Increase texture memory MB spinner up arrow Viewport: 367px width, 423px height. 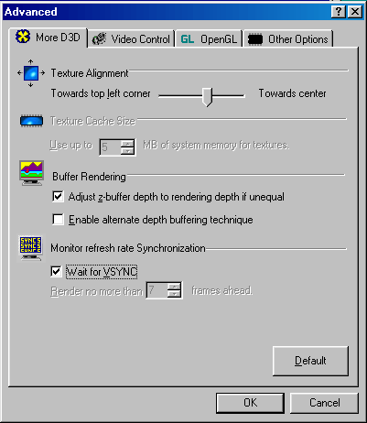pos(127,144)
